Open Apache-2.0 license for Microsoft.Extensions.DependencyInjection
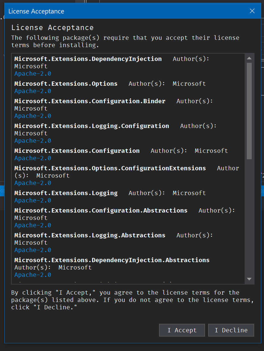Screen dimensions: 264x351 coord(33,74)
